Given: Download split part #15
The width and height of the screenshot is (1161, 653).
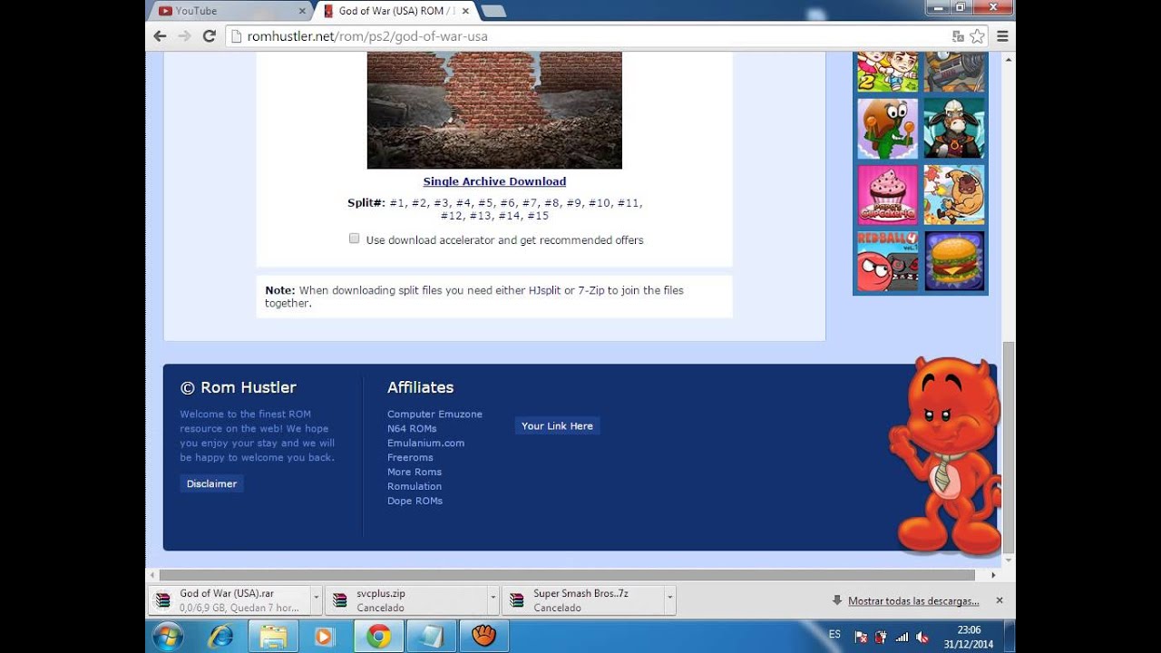Looking at the screenshot, I should coord(538,216).
